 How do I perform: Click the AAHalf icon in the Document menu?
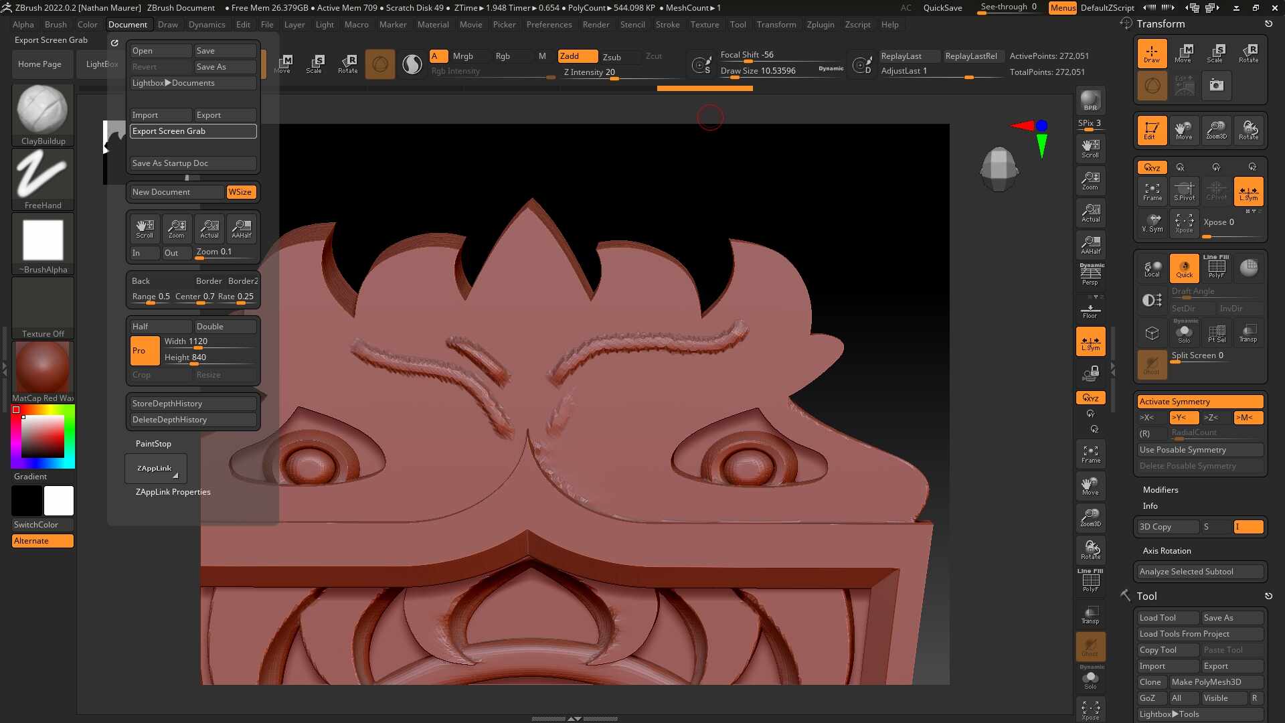point(242,228)
